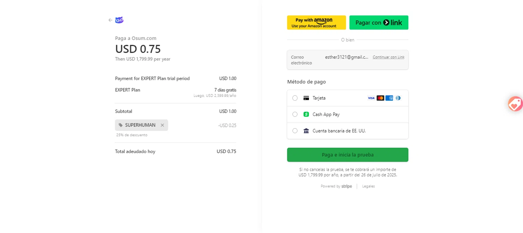The height and width of the screenshot is (233, 523).
Task: Click the Cash App Pay icon
Action: tap(306, 114)
